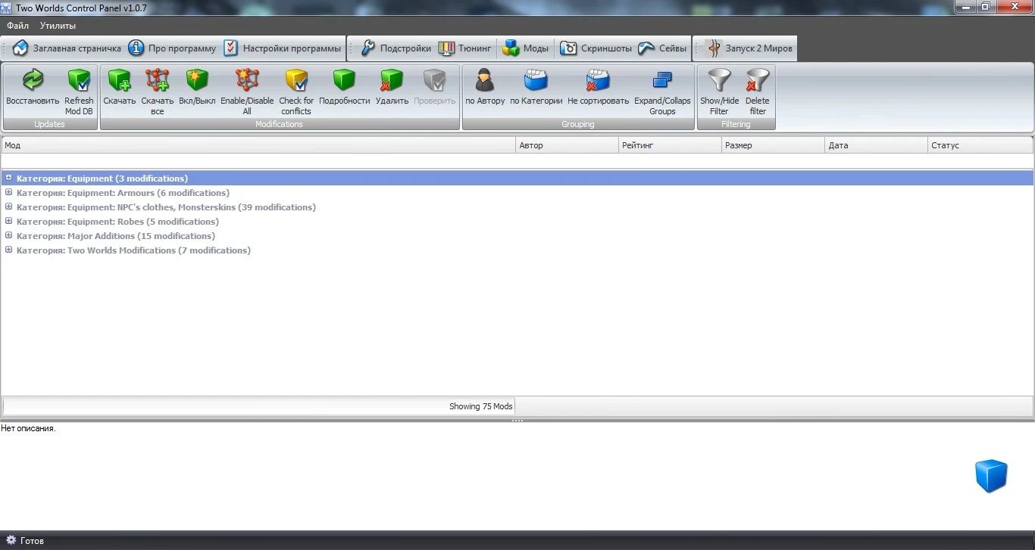Click the Запуск 2 Миров launch button
The image size is (1035, 550).
tap(744, 47)
